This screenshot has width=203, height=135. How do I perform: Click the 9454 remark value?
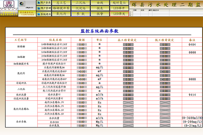tap(192, 95)
